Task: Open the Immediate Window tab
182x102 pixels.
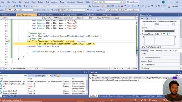Action: 148,96
